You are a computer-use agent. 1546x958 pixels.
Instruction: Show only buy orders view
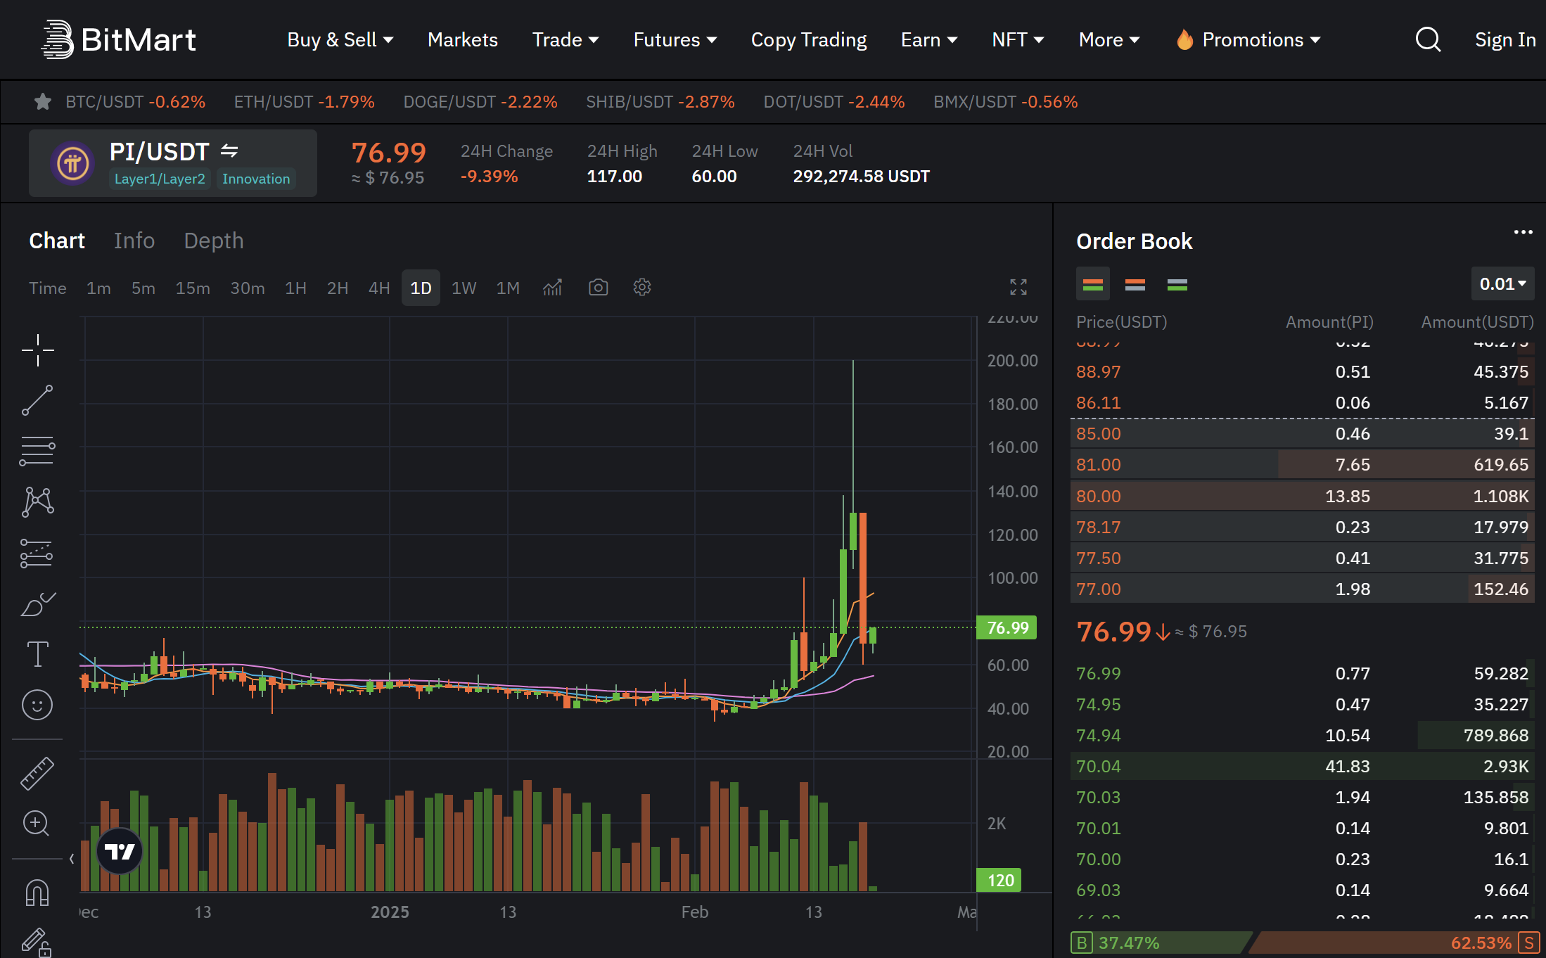1177,284
